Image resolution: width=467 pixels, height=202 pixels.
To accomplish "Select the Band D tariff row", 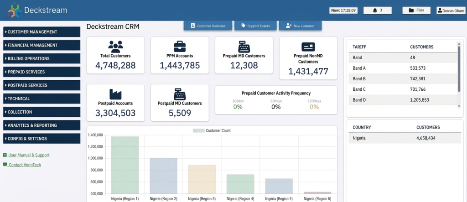I will [403, 100].
